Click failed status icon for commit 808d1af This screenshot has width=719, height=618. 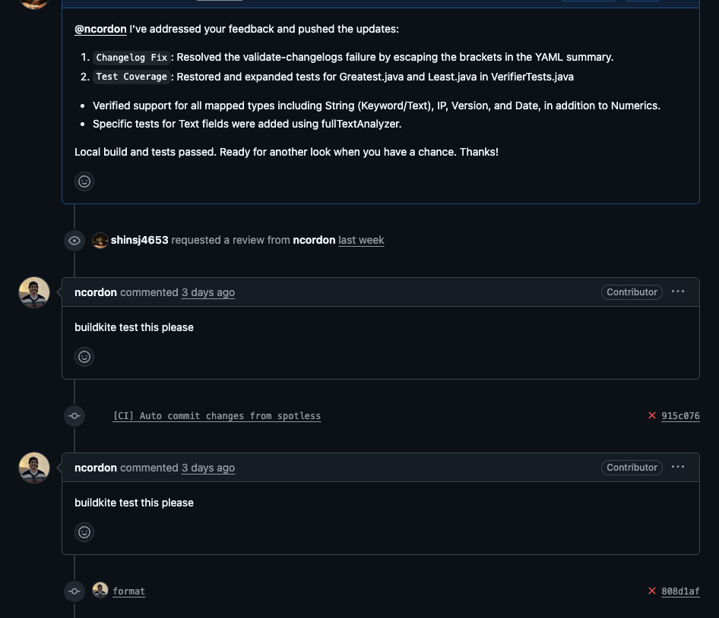[x=652, y=591]
